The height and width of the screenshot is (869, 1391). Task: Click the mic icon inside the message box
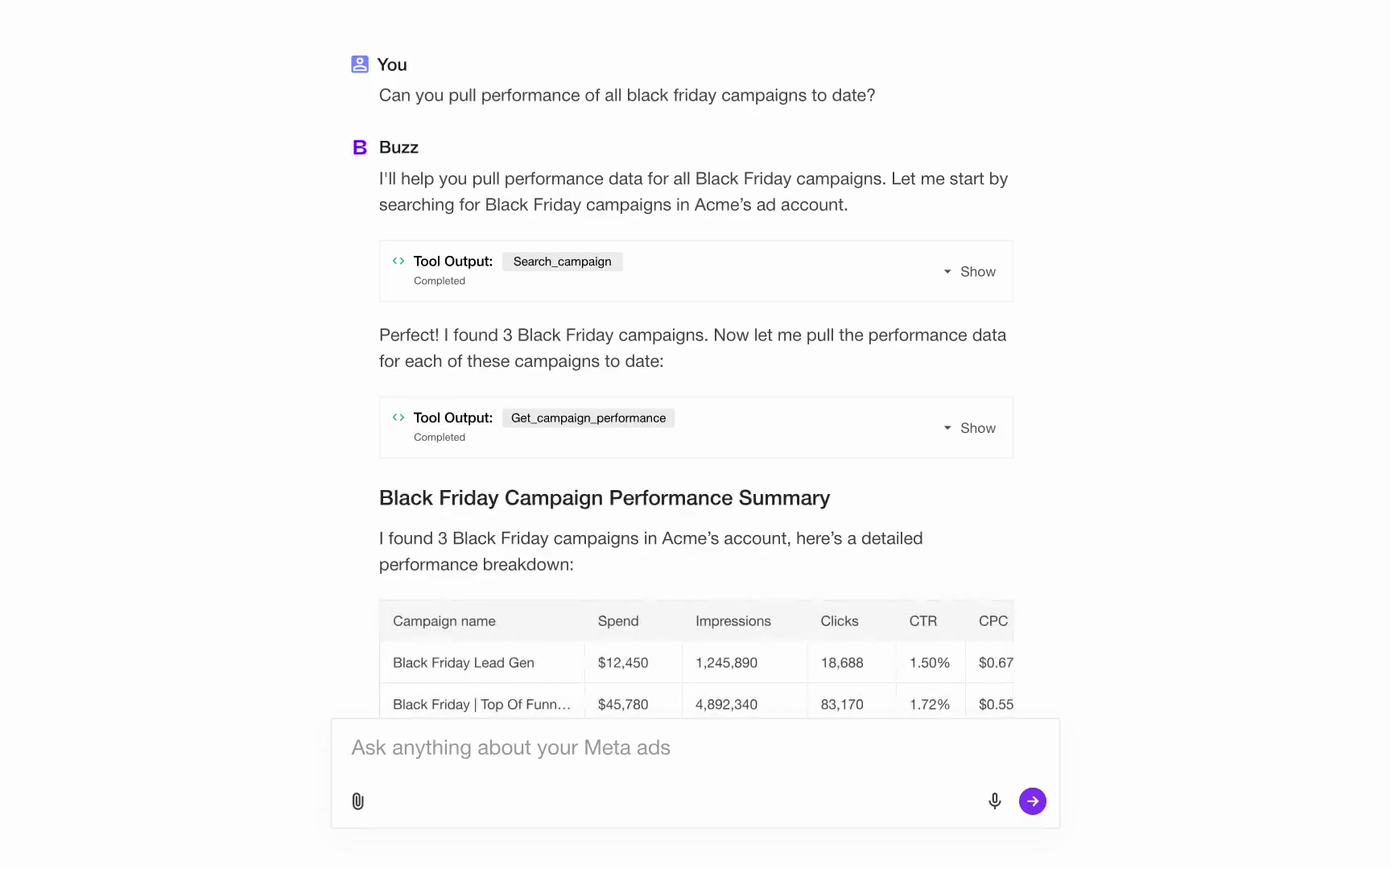[995, 801]
